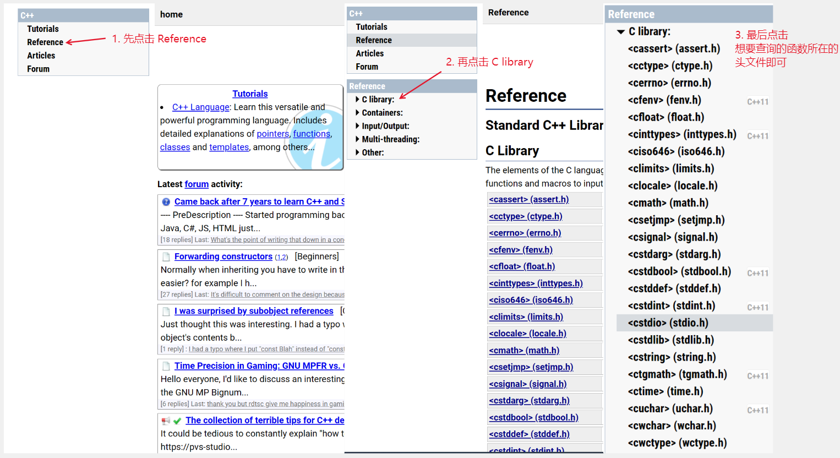The width and height of the screenshot is (840, 458).
Task: Open the 'forum' link in 'Latest forum activity'
Action: 197,184
